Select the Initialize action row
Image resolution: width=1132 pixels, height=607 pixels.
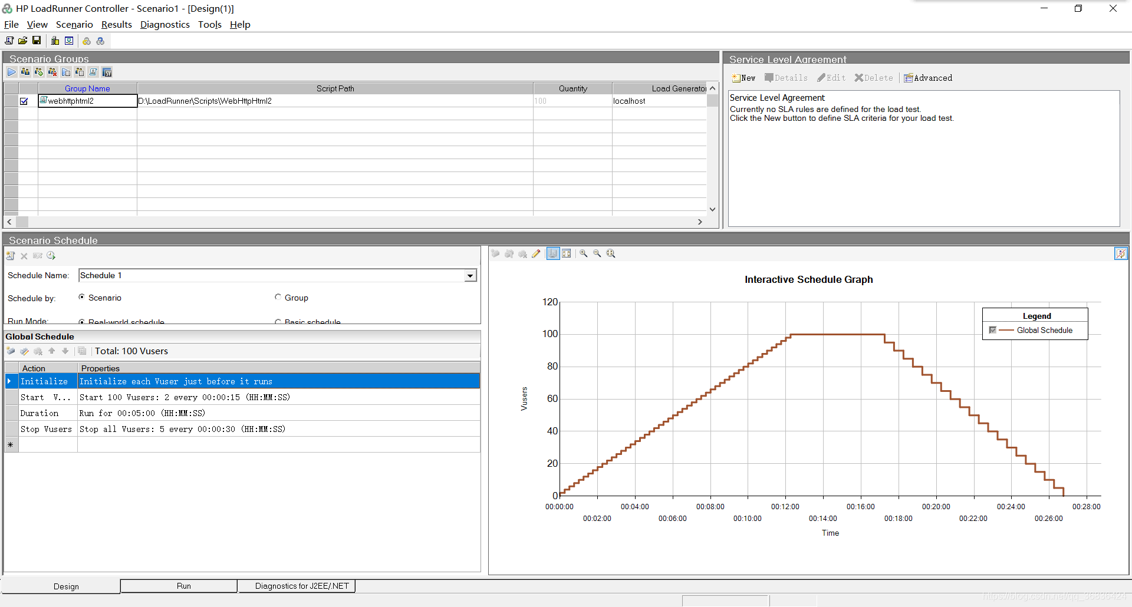[242, 381]
